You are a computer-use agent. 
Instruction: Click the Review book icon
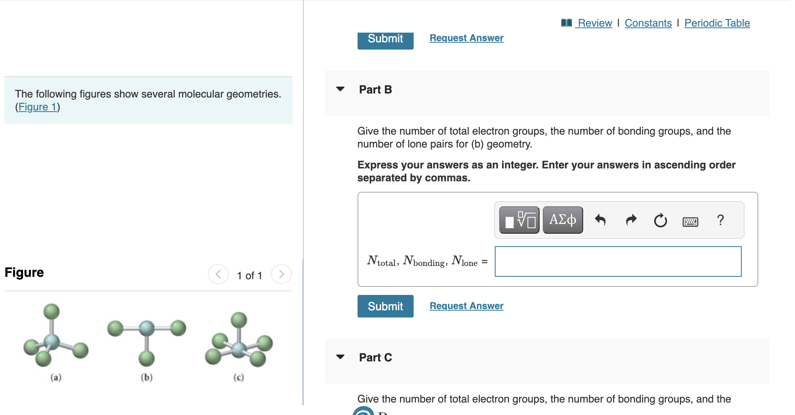[x=566, y=23]
